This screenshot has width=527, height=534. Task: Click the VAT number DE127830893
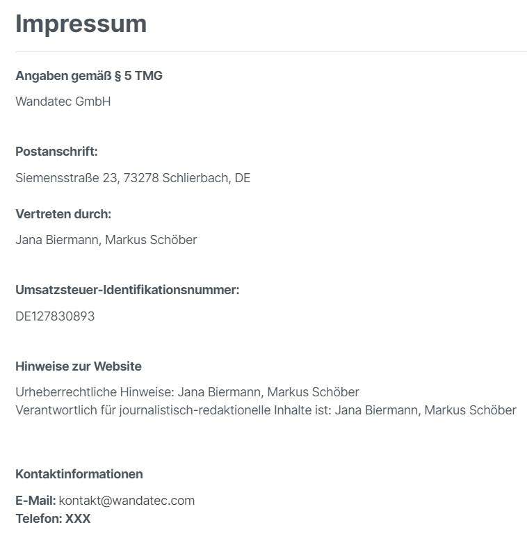tap(55, 316)
